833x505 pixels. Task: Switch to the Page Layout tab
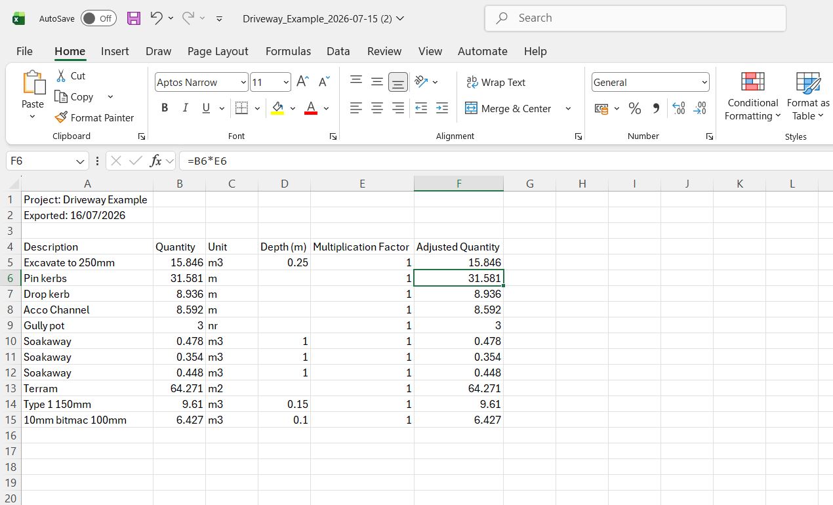tap(218, 51)
